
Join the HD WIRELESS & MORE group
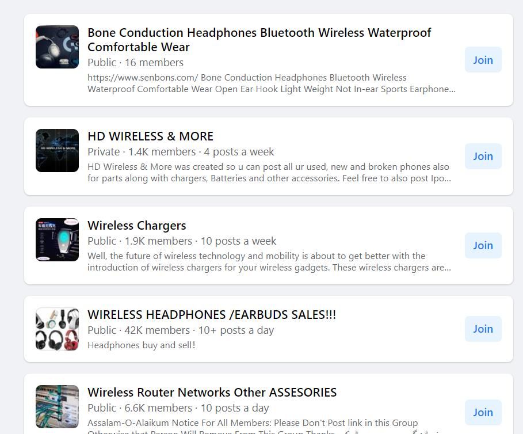tap(483, 156)
